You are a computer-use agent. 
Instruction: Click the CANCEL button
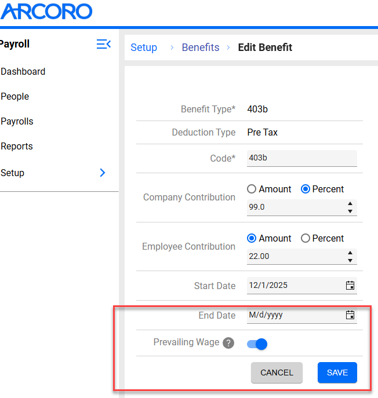pos(277,373)
